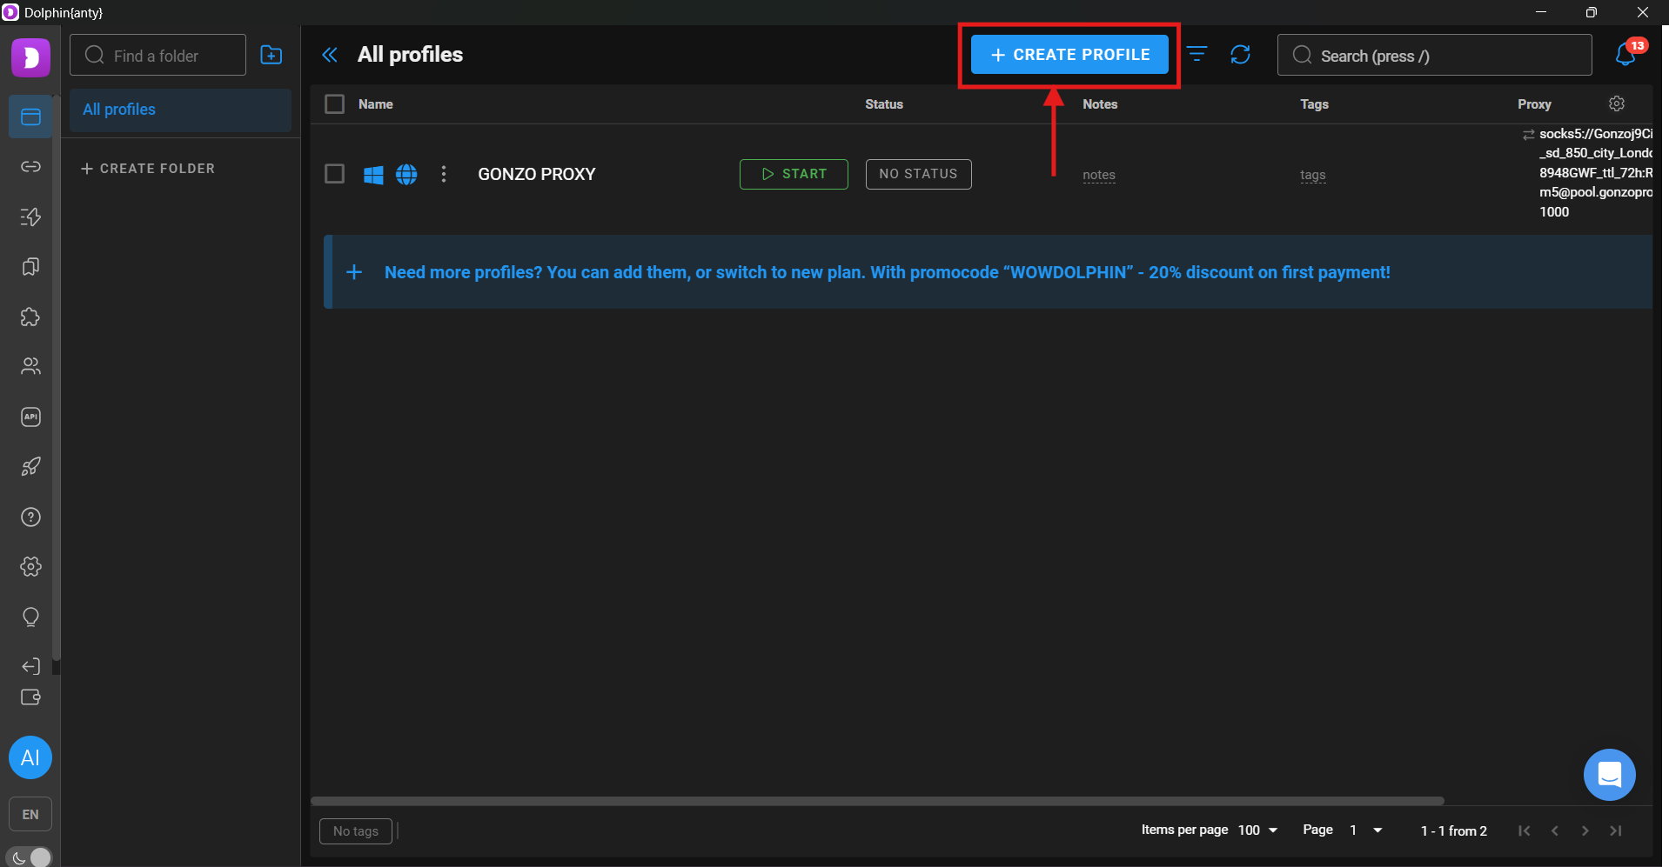Go to last page arrow
1669x867 pixels.
click(x=1616, y=830)
